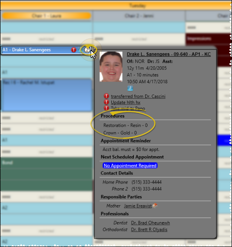Click the red alert beside Take mid-tx Pano
This screenshot has width=232, height=247.
106,108
